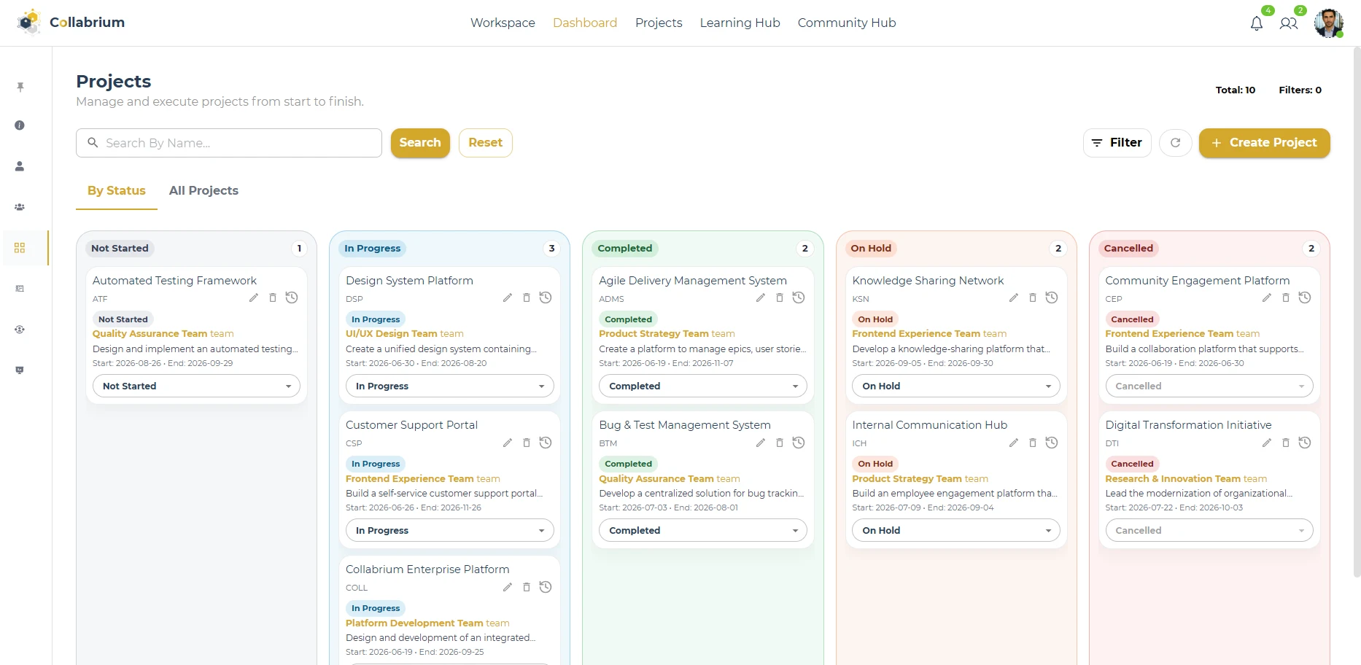Go to the Learning Hub menu
Image resolution: width=1361 pixels, height=665 pixels.
(740, 23)
